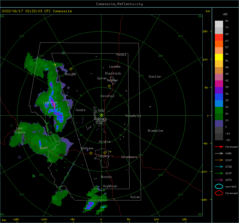Click the white plus marker west of Drumheller
The image size is (239, 223).
[x=150, y=107]
